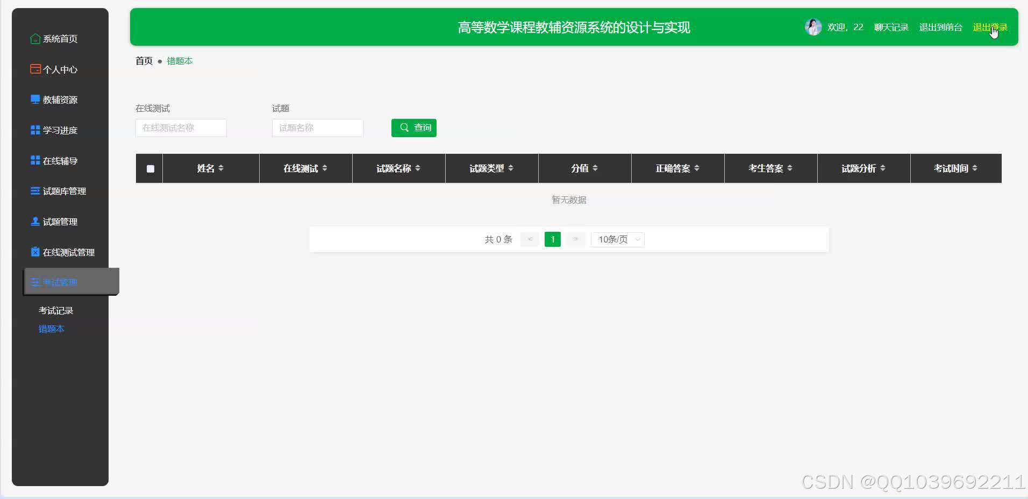Viewport: 1028px width, 499px height.
Task: Select 个人中心 in the sidebar
Action: coord(59,69)
